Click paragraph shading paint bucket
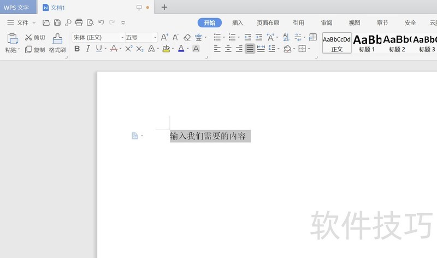Screen dimensions: 437x258 [x=287, y=49]
